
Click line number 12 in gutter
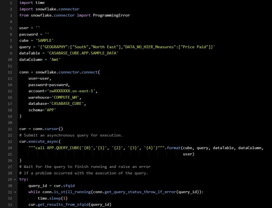tap(10, 72)
